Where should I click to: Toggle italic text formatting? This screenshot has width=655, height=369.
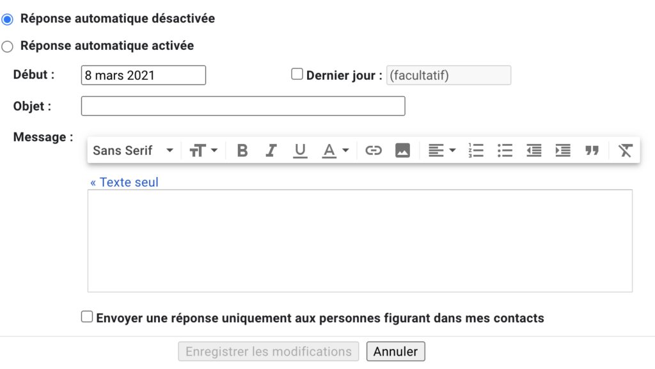coord(271,151)
